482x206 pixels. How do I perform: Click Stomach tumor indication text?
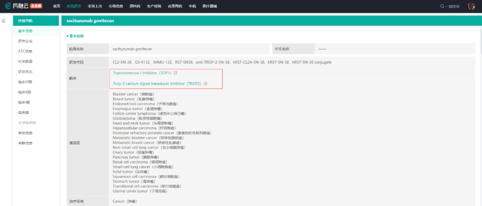click(134, 181)
